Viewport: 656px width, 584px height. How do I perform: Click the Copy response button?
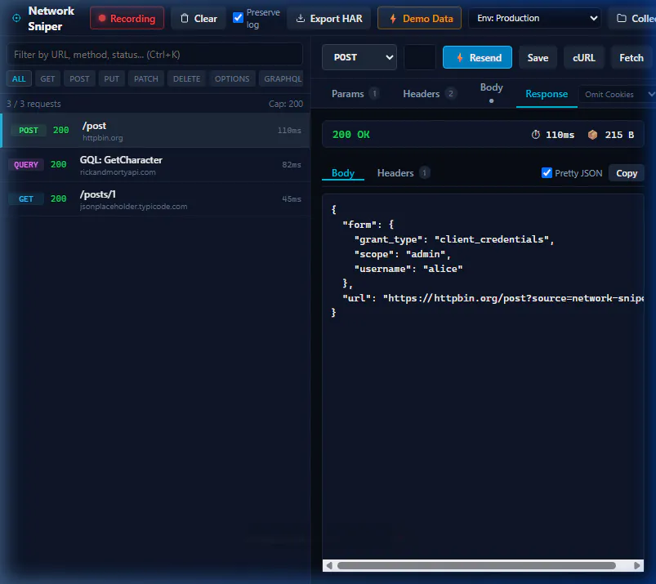[627, 173]
